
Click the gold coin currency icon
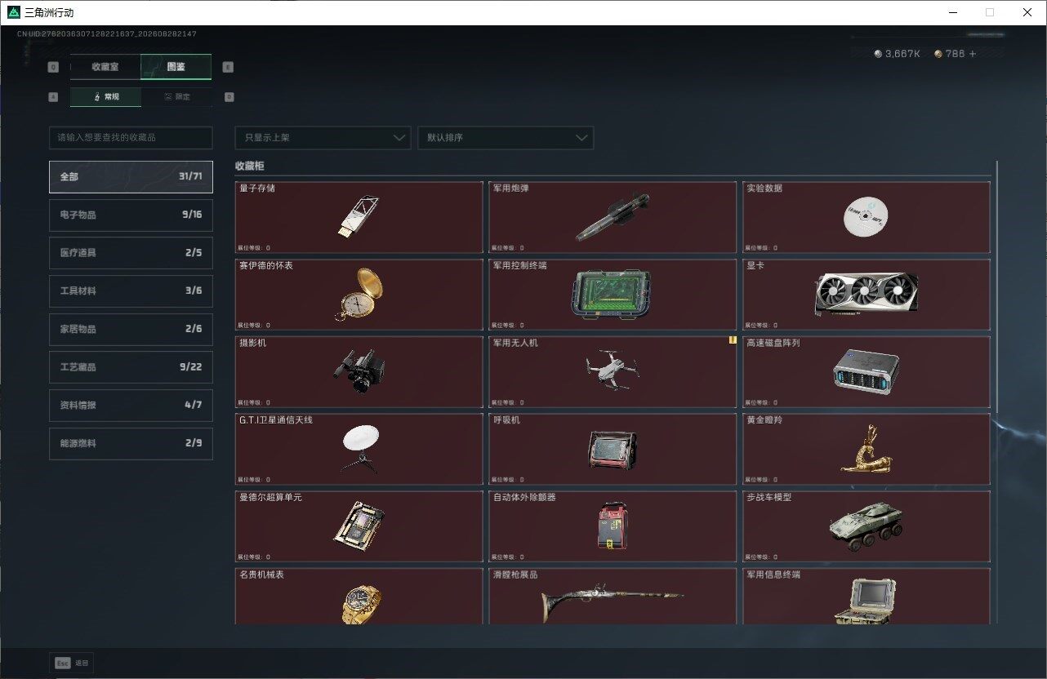coord(938,54)
